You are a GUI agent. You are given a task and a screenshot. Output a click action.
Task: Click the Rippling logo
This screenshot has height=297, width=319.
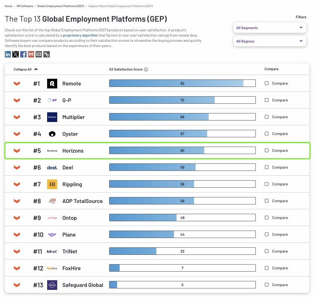coord(52,184)
